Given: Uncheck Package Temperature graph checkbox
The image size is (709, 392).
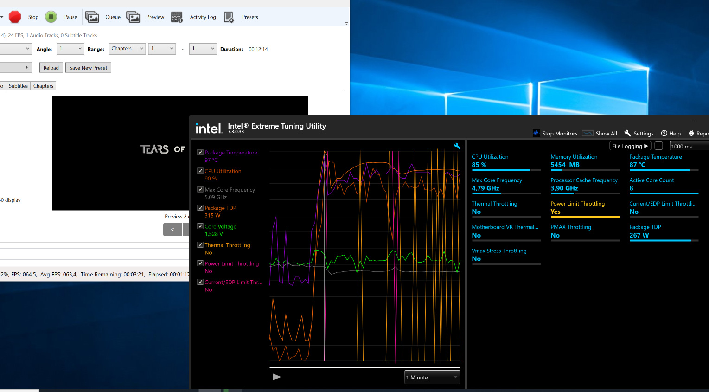Looking at the screenshot, I should (200, 152).
